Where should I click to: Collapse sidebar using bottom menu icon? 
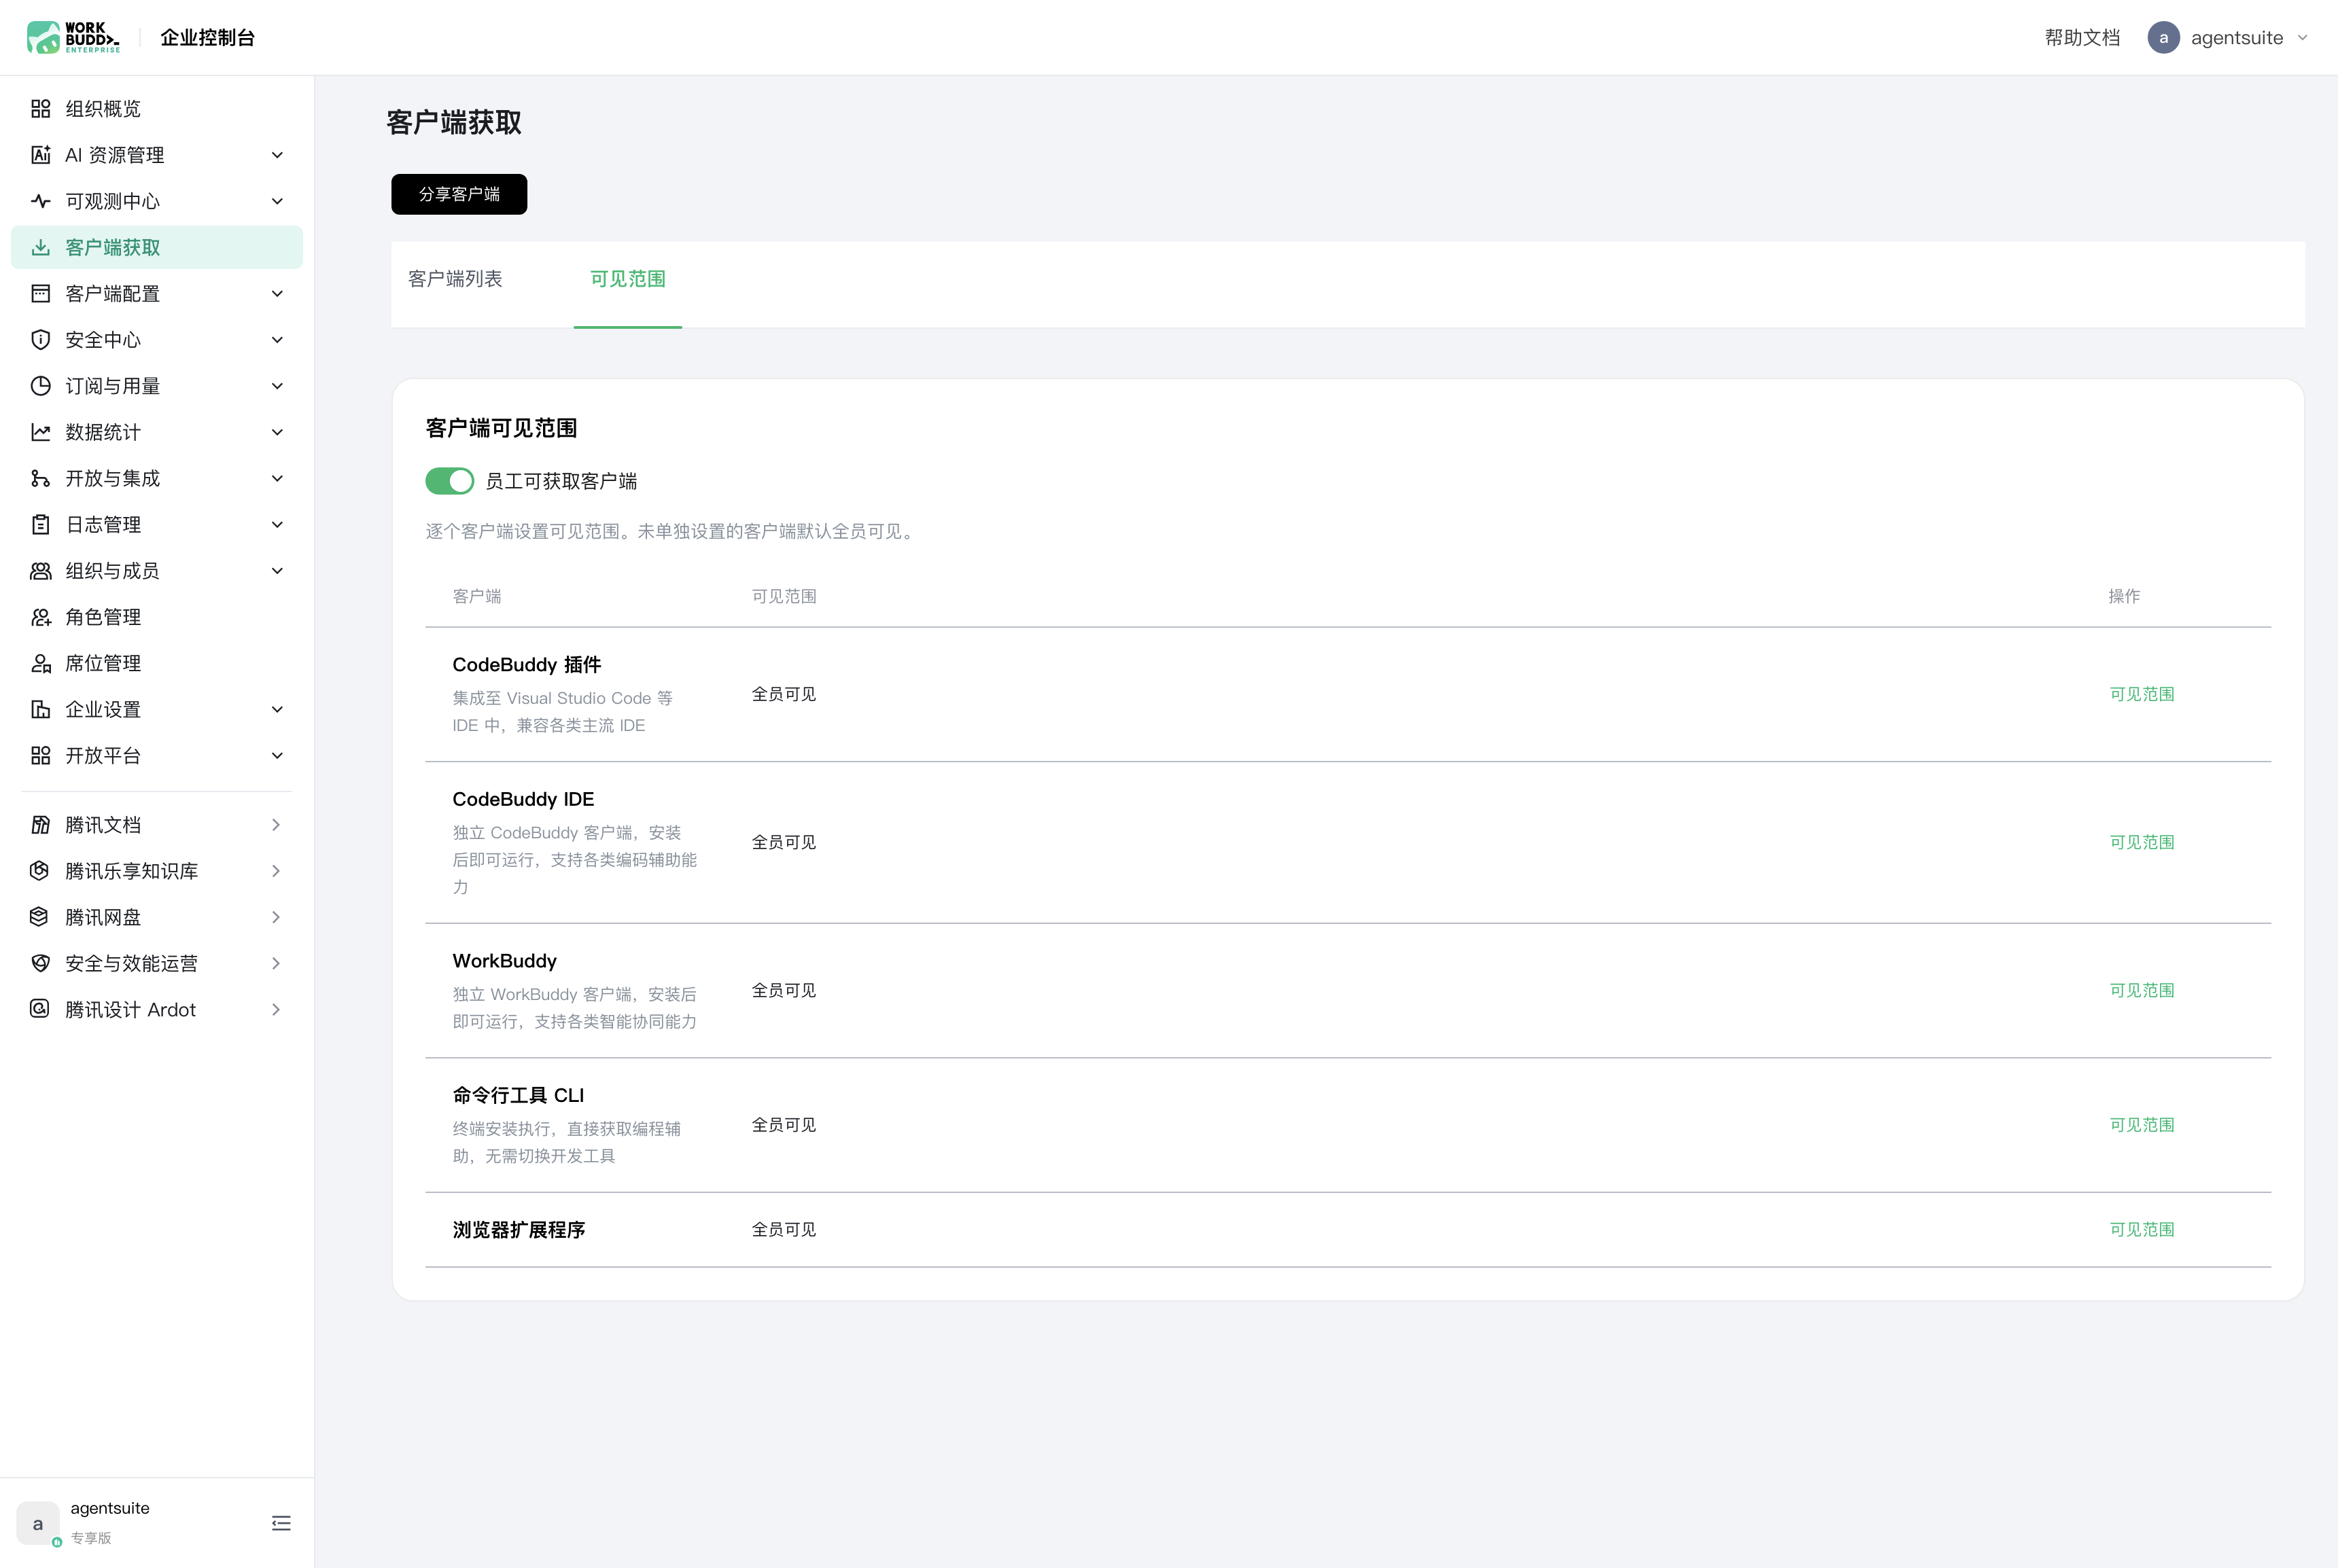pyautogui.click(x=281, y=1523)
